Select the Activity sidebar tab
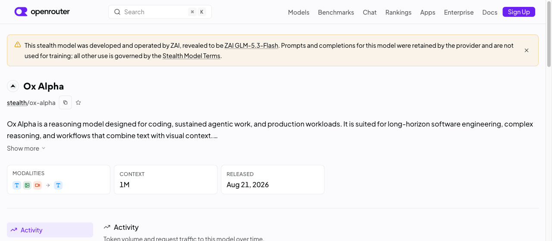This screenshot has width=552, height=241. tap(50, 230)
